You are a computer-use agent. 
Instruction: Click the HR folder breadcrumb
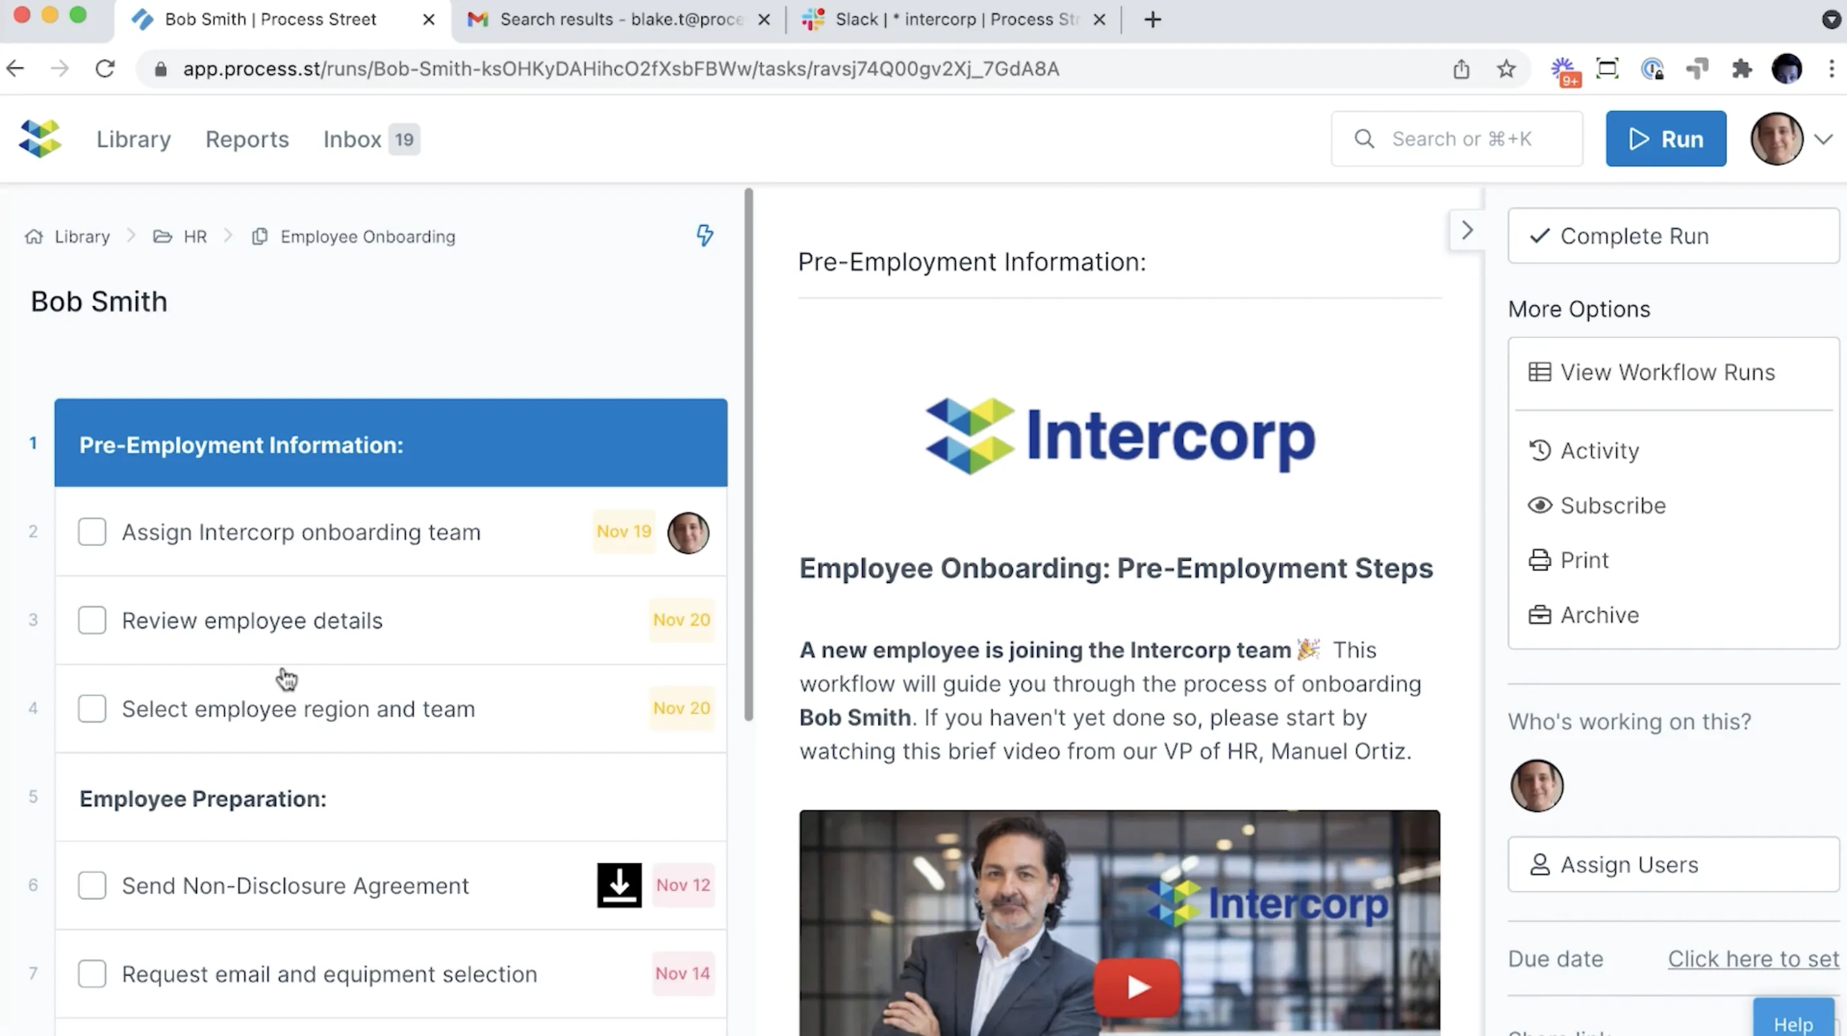click(180, 237)
